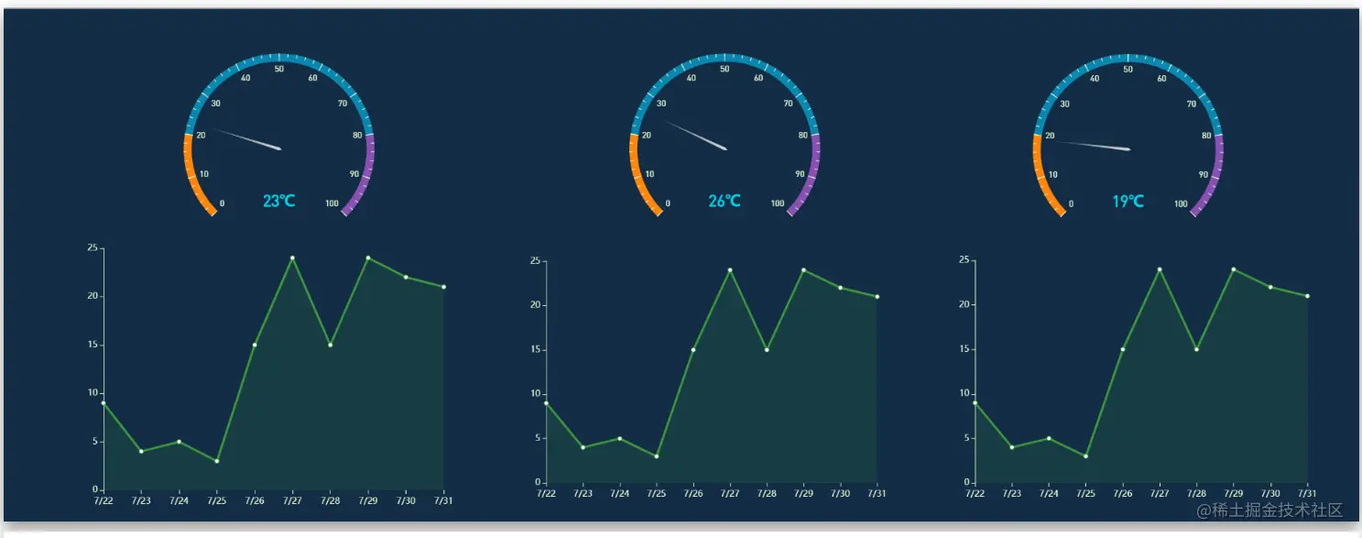Click the 100 tick label on the 23℃ gauge
Image resolution: width=1362 pixels, height=538 pixels.
coord(332,203)
